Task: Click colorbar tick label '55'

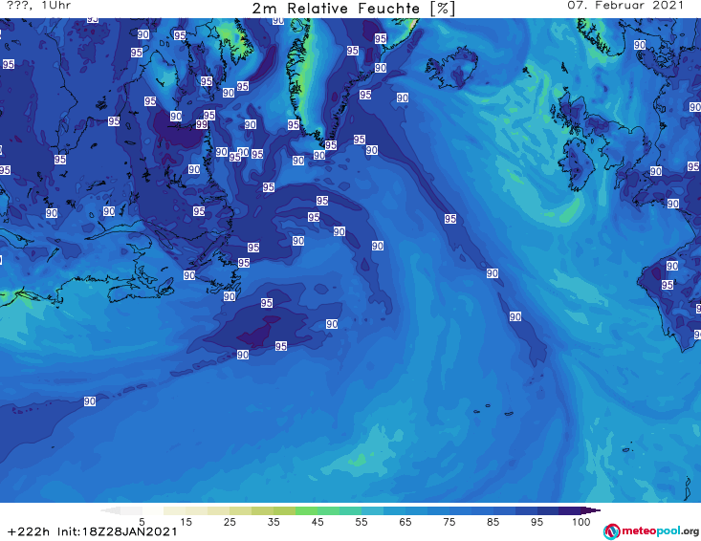Action: [361, 522]
